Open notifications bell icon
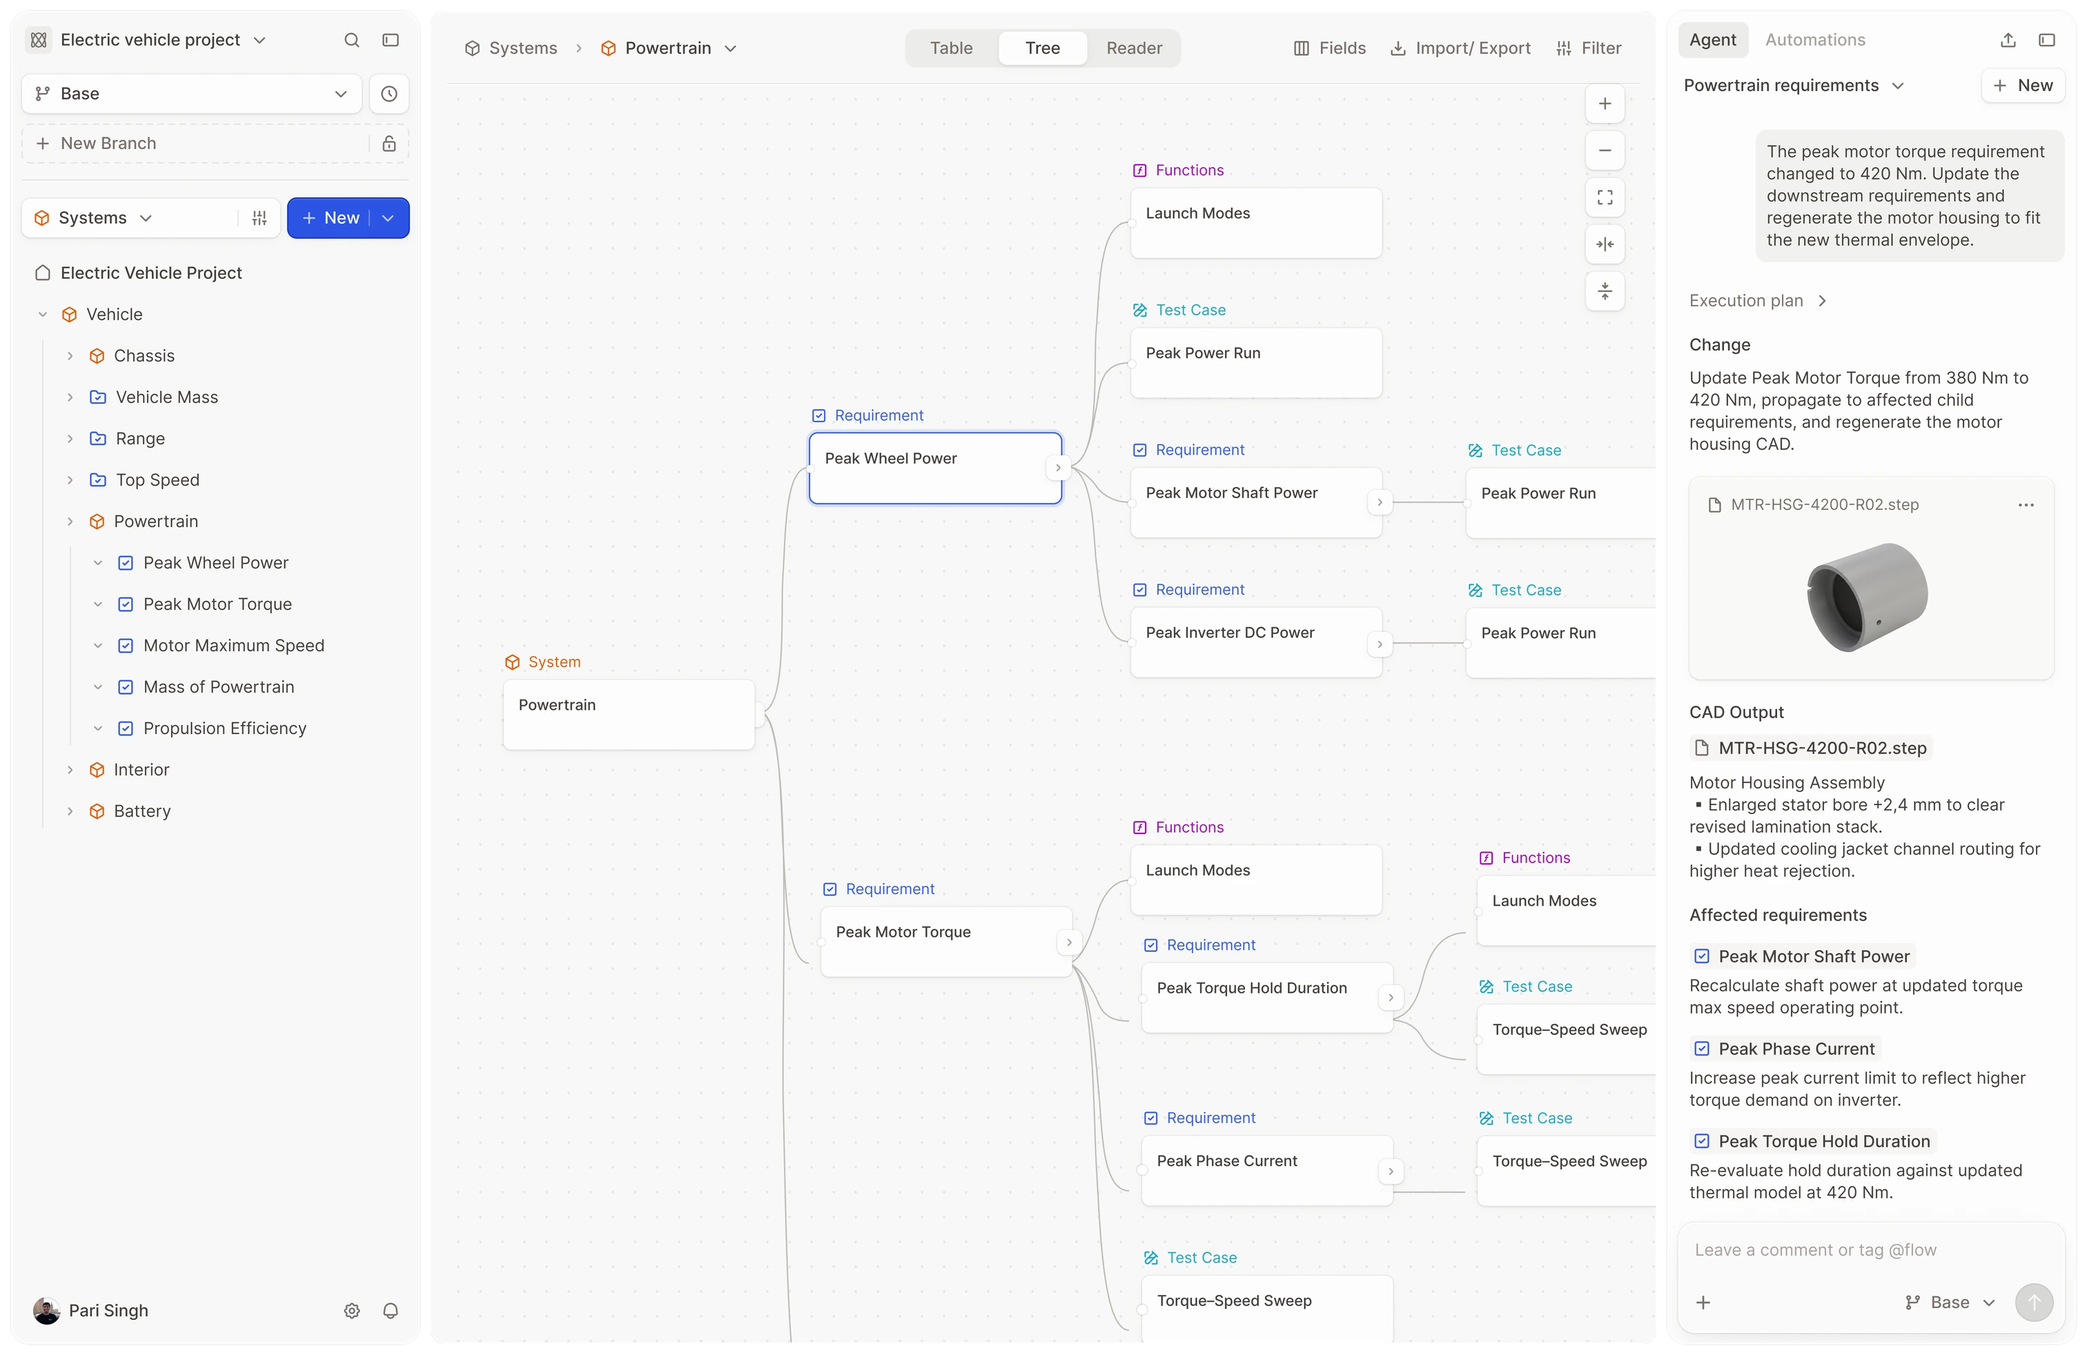The image size is (2087, 1355). [x=391, y=1310]
